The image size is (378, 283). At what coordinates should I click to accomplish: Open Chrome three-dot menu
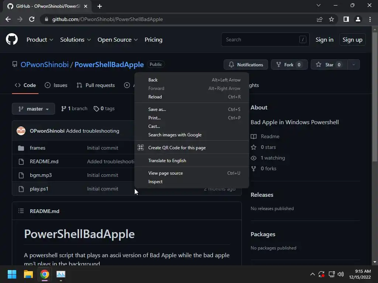point(370,19)
